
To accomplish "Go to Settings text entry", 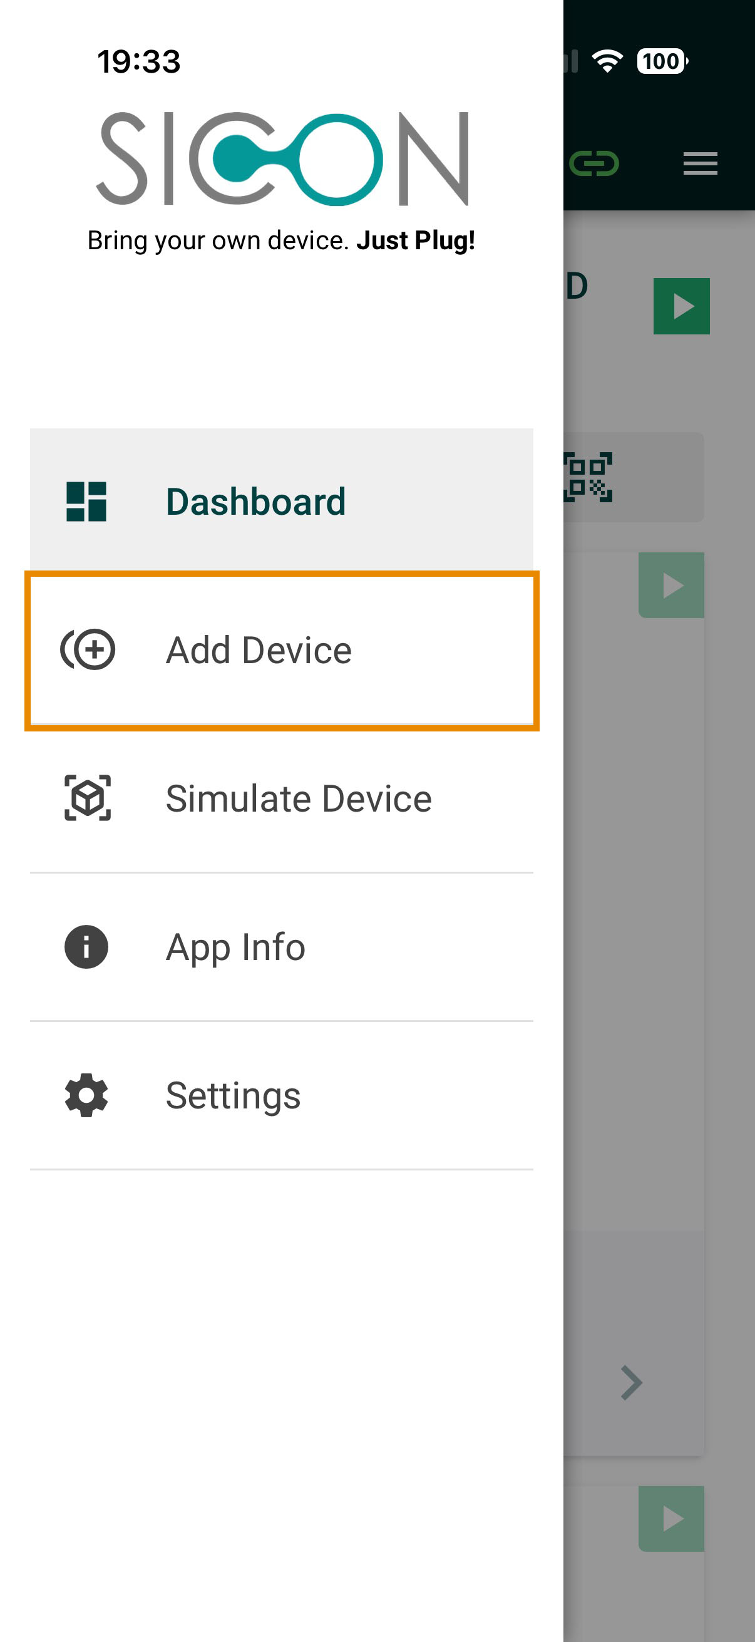I will click(x=233, y=1095).
